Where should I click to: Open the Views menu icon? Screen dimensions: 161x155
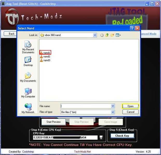point(118,35)
